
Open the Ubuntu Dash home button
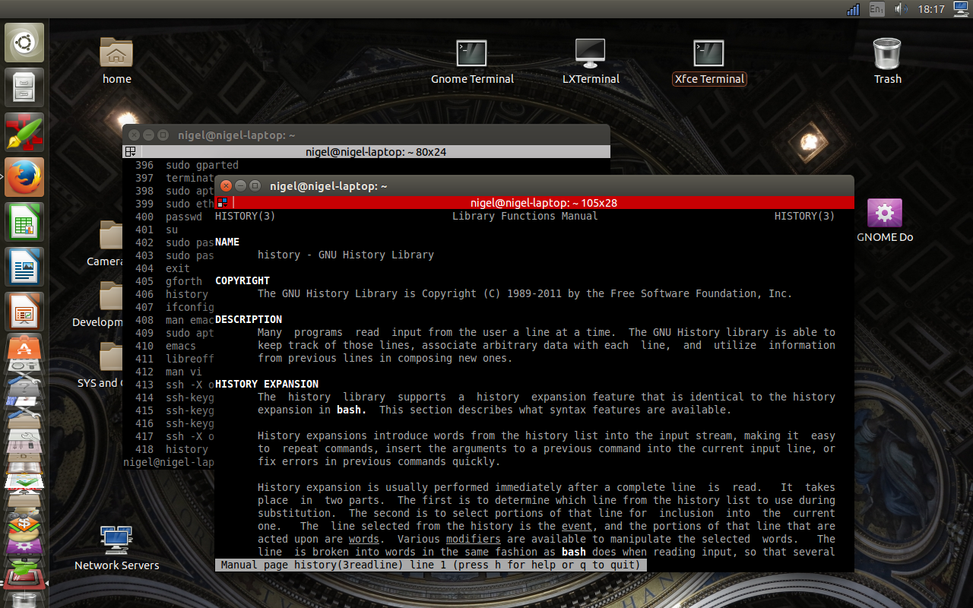(x=25, y=43)
